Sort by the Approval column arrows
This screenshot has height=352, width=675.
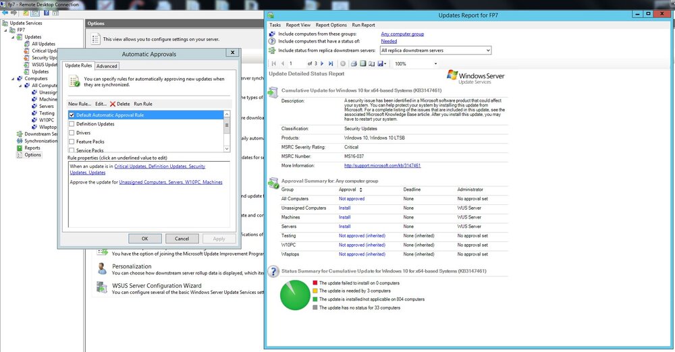click(x=360, y=189)
